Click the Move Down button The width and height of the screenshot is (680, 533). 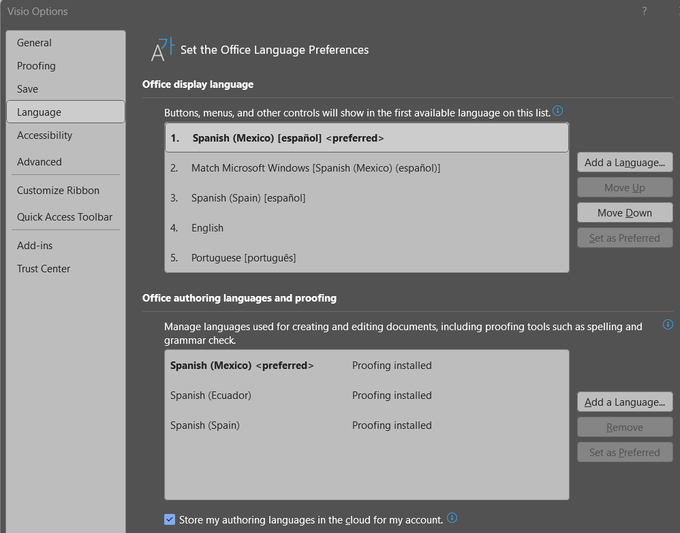(625, 213)
